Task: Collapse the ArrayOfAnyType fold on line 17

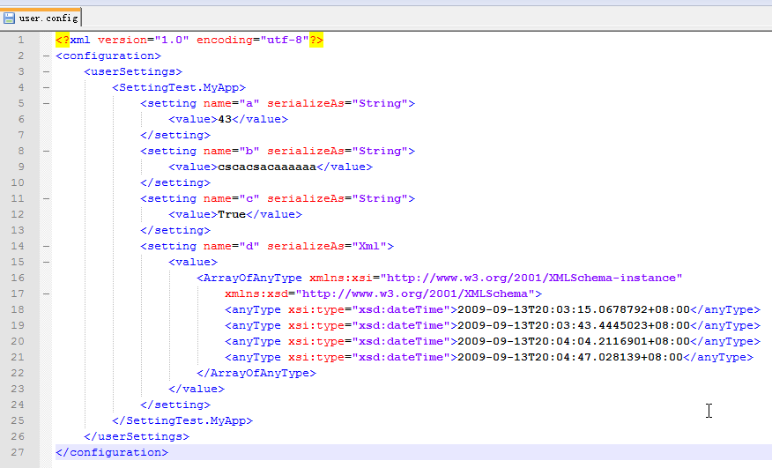Action: pos(46,293)
